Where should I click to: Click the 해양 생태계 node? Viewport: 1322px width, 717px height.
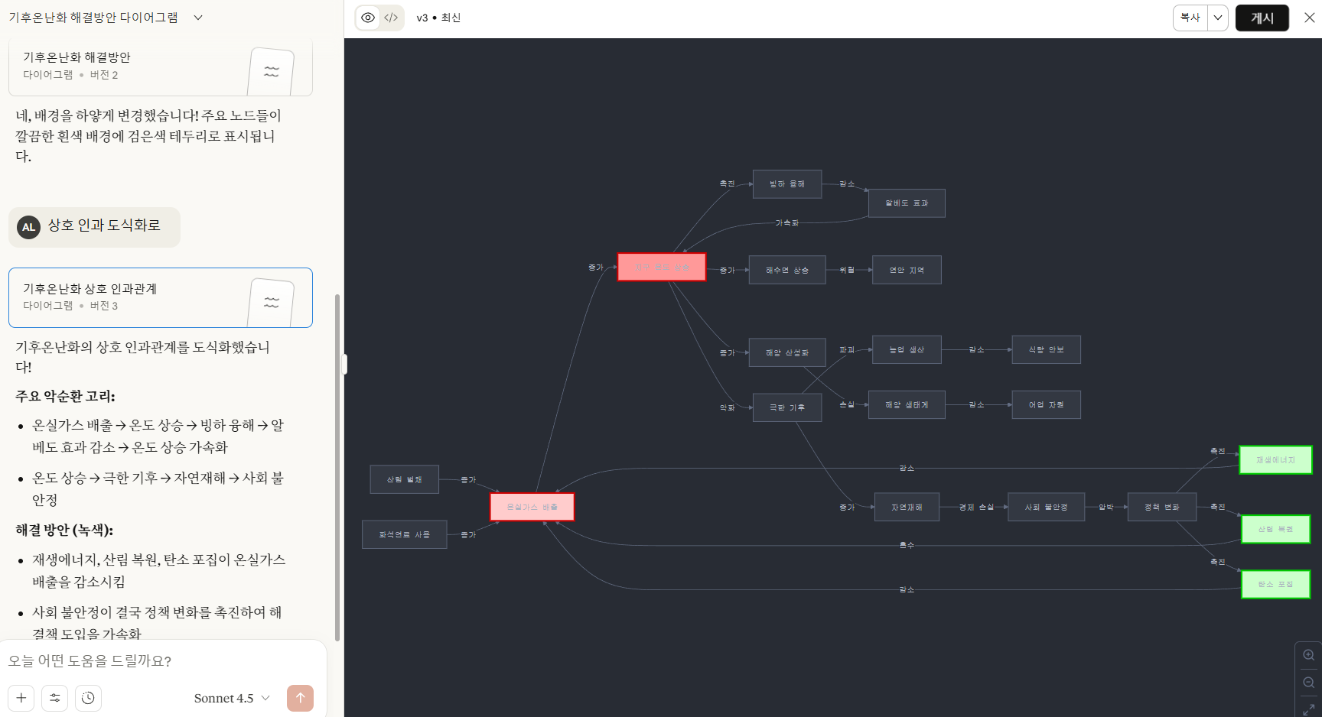907,404
